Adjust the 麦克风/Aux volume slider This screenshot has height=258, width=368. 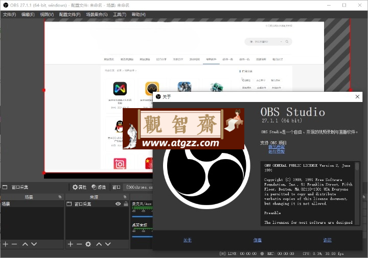(142, 217)
